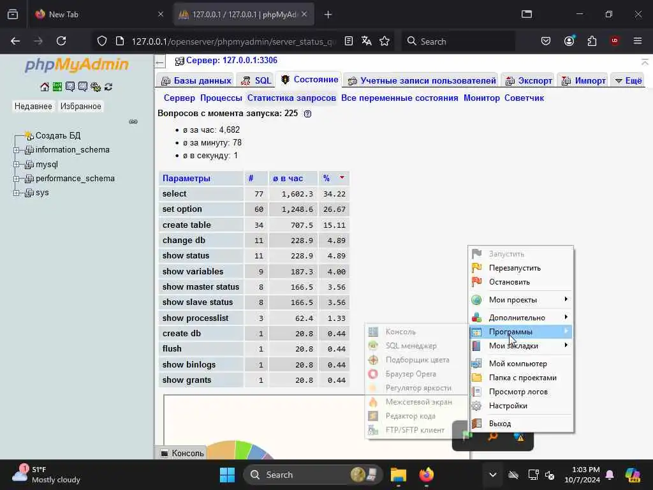
Task: Click translate page icon in address bar
Action: pos(367,41)
